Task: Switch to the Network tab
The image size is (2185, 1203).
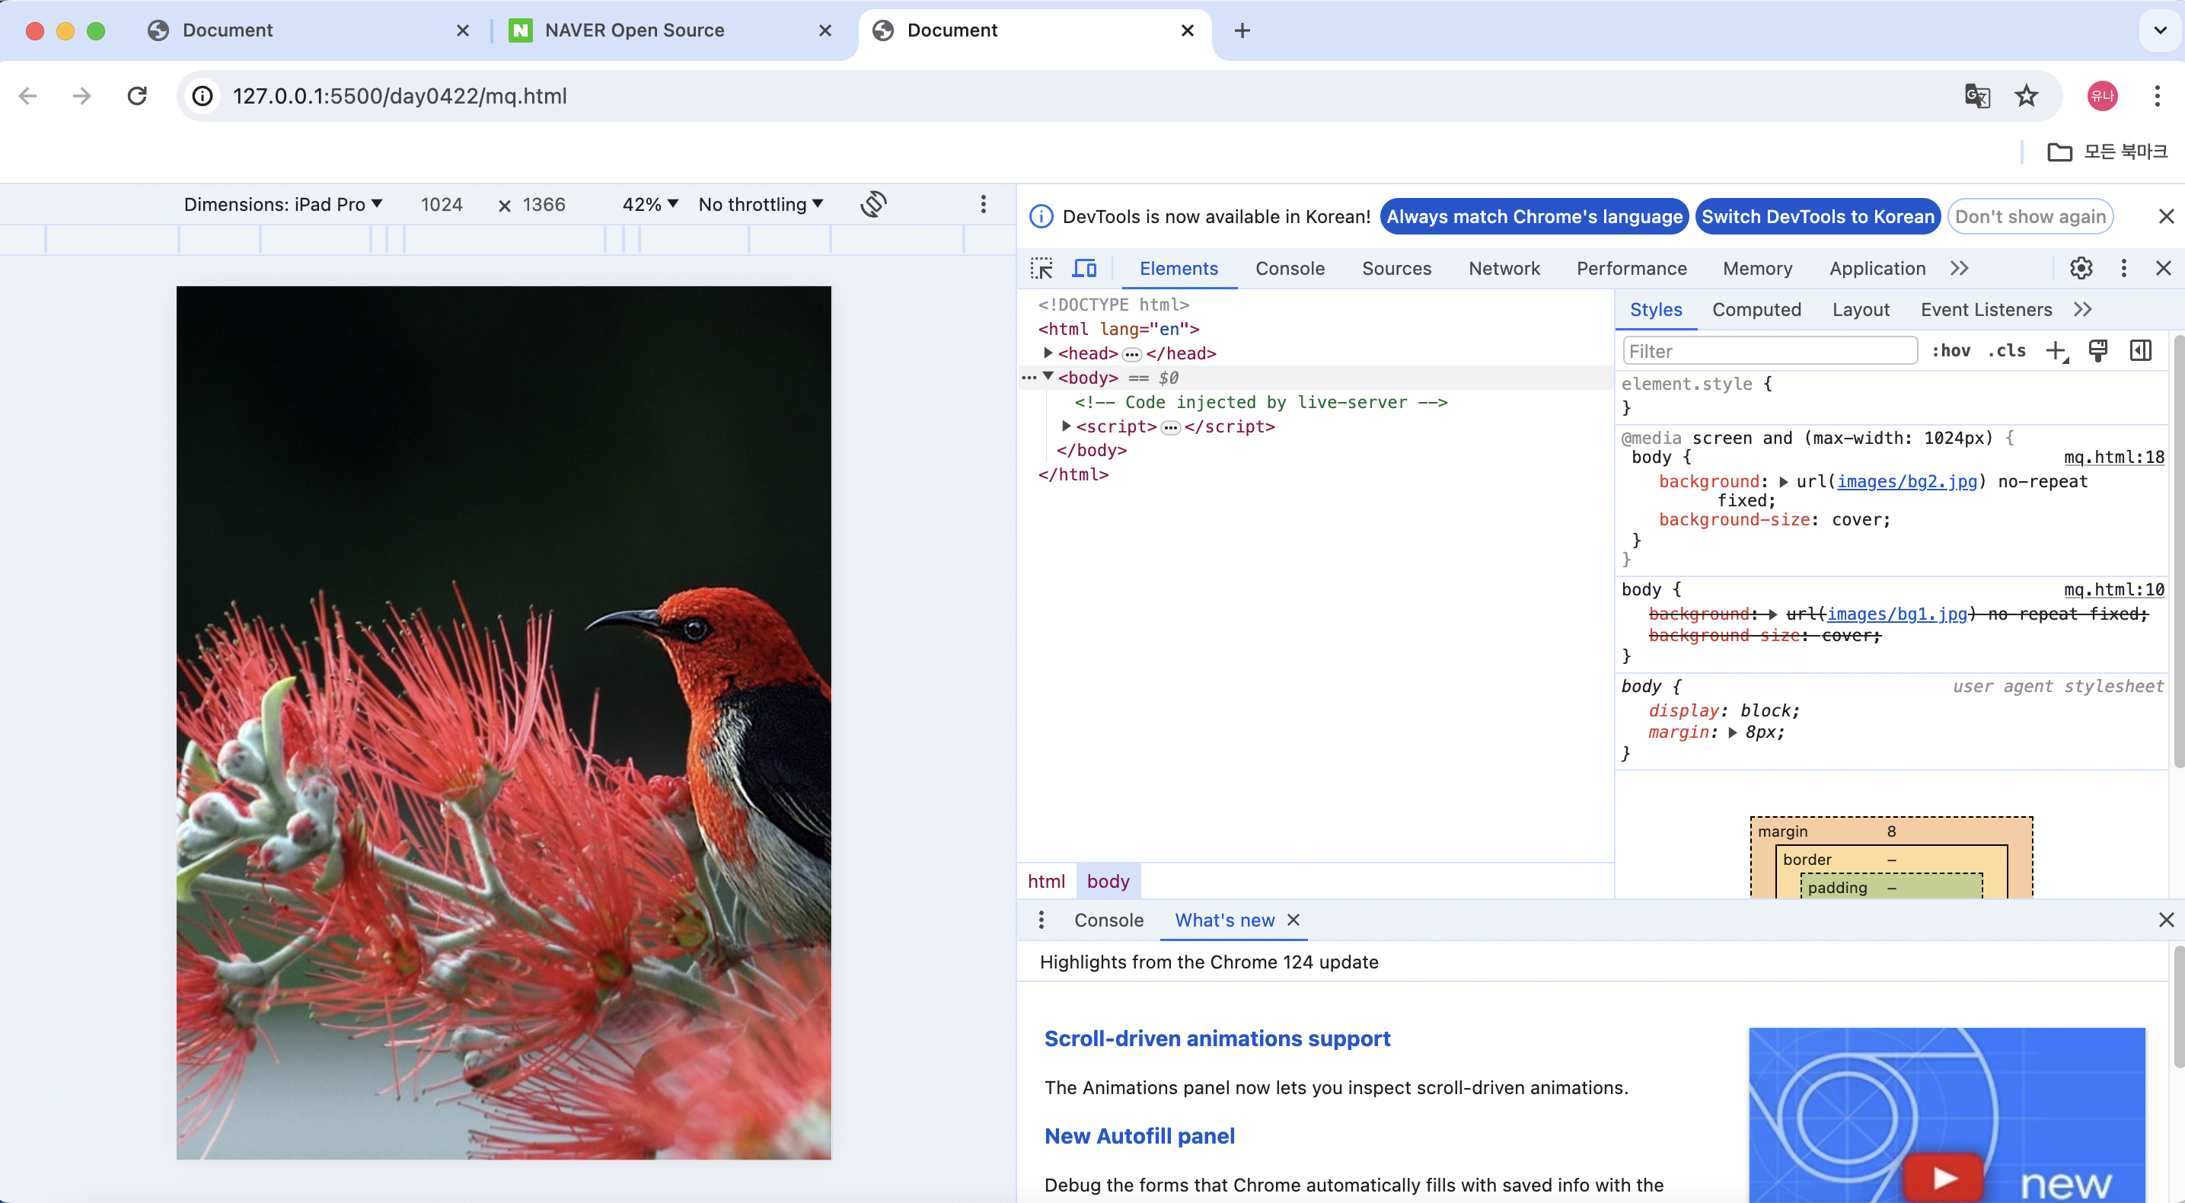Action: pos(1503,268)
